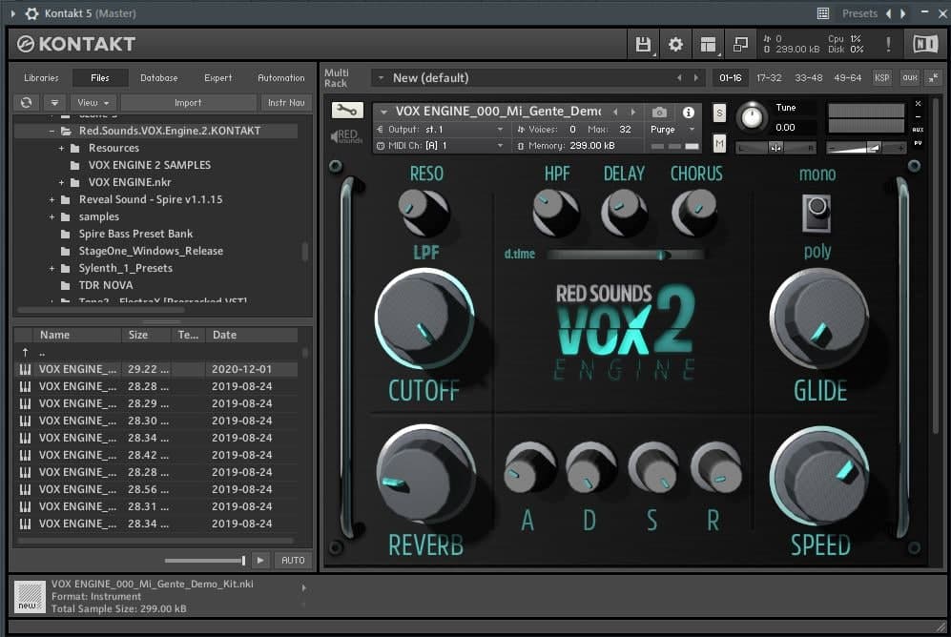This screenshot has width=951, height=637.
Task: Sort the file list by the Size column
Action: (148, 335)
